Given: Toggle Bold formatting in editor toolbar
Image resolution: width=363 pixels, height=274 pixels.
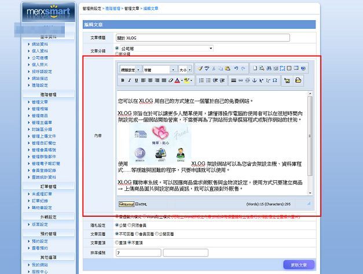Looking at the screenshot, I should point(123,80).
